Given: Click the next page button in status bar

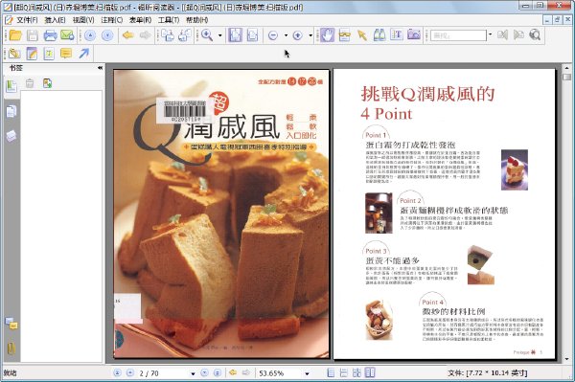Looking at the screenshot, I should coord(205,372).
